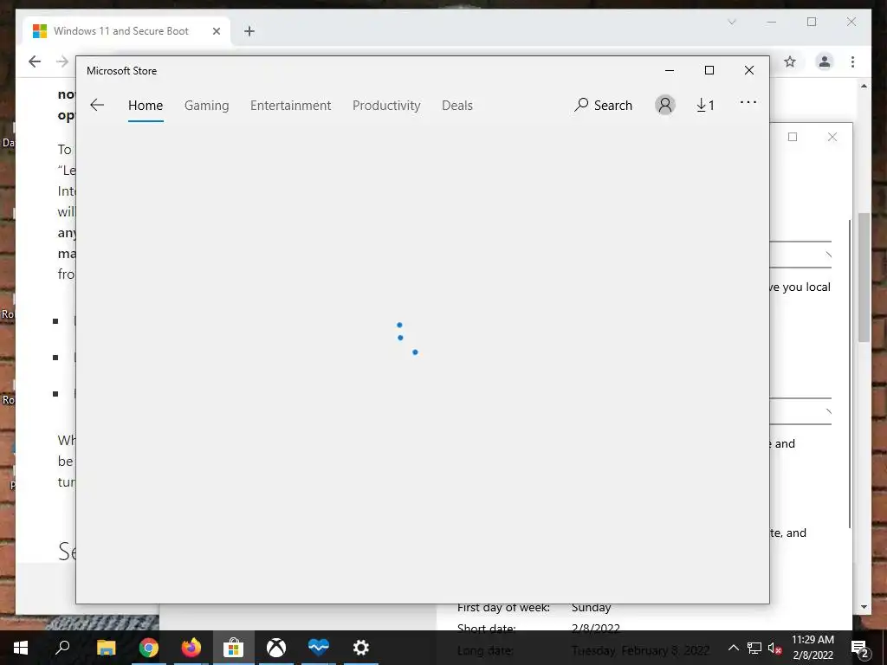This screenshot has width=887, height=665.
Task: Open the notification center icon
Action: pyautogui.click(x=860, y=648)
